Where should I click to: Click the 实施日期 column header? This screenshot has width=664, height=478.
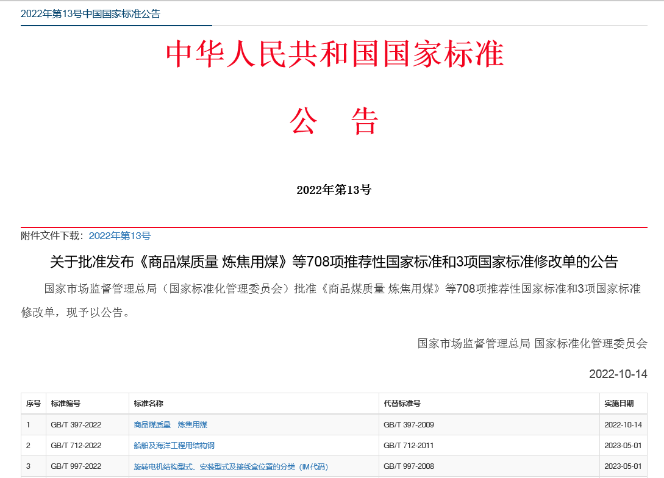pos(619,404)
